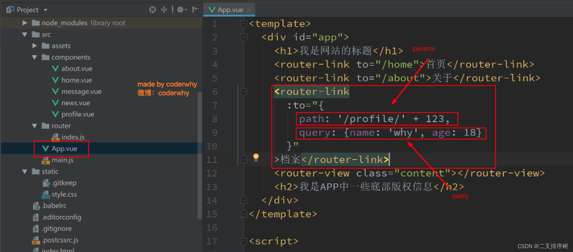This screenshot has height=252, width=573.
Task: Click the Vue icon beside message.vue
Action: pyautogui.click(x=55, y=92)
